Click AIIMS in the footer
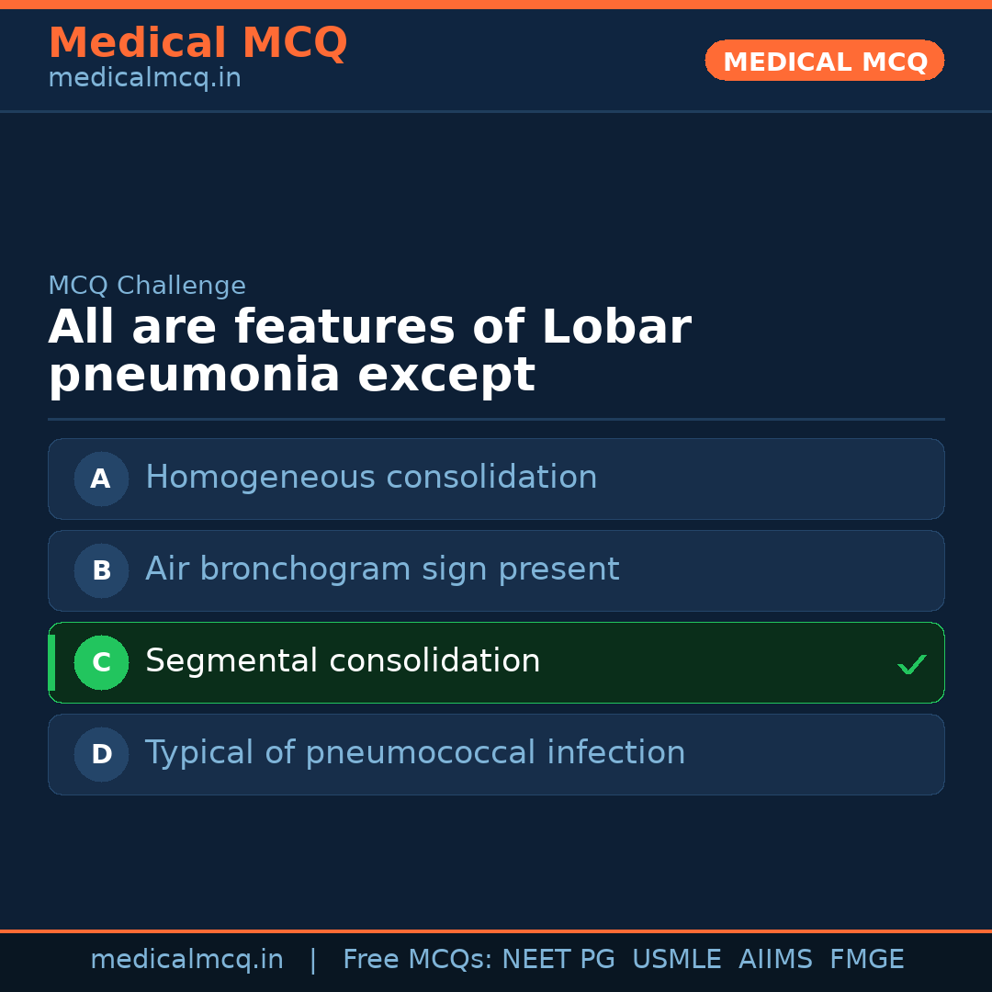Image resolution: width=992 pixels, height=992 pixels. tap(775, 960)
